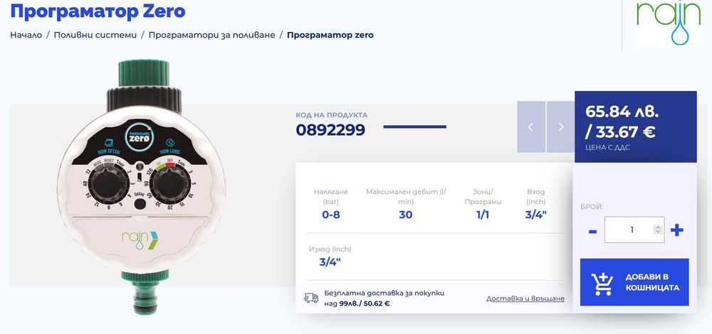Click the Rain logo in the header
Viewport: 712px width, 334px height.
point(658,23)
